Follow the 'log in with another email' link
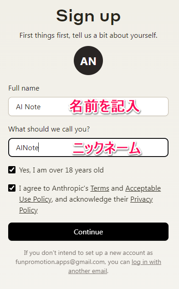 (115, 266)
